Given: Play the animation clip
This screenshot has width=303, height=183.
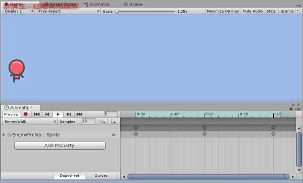Looking at the screenshot, I should [x=58, y=114].
